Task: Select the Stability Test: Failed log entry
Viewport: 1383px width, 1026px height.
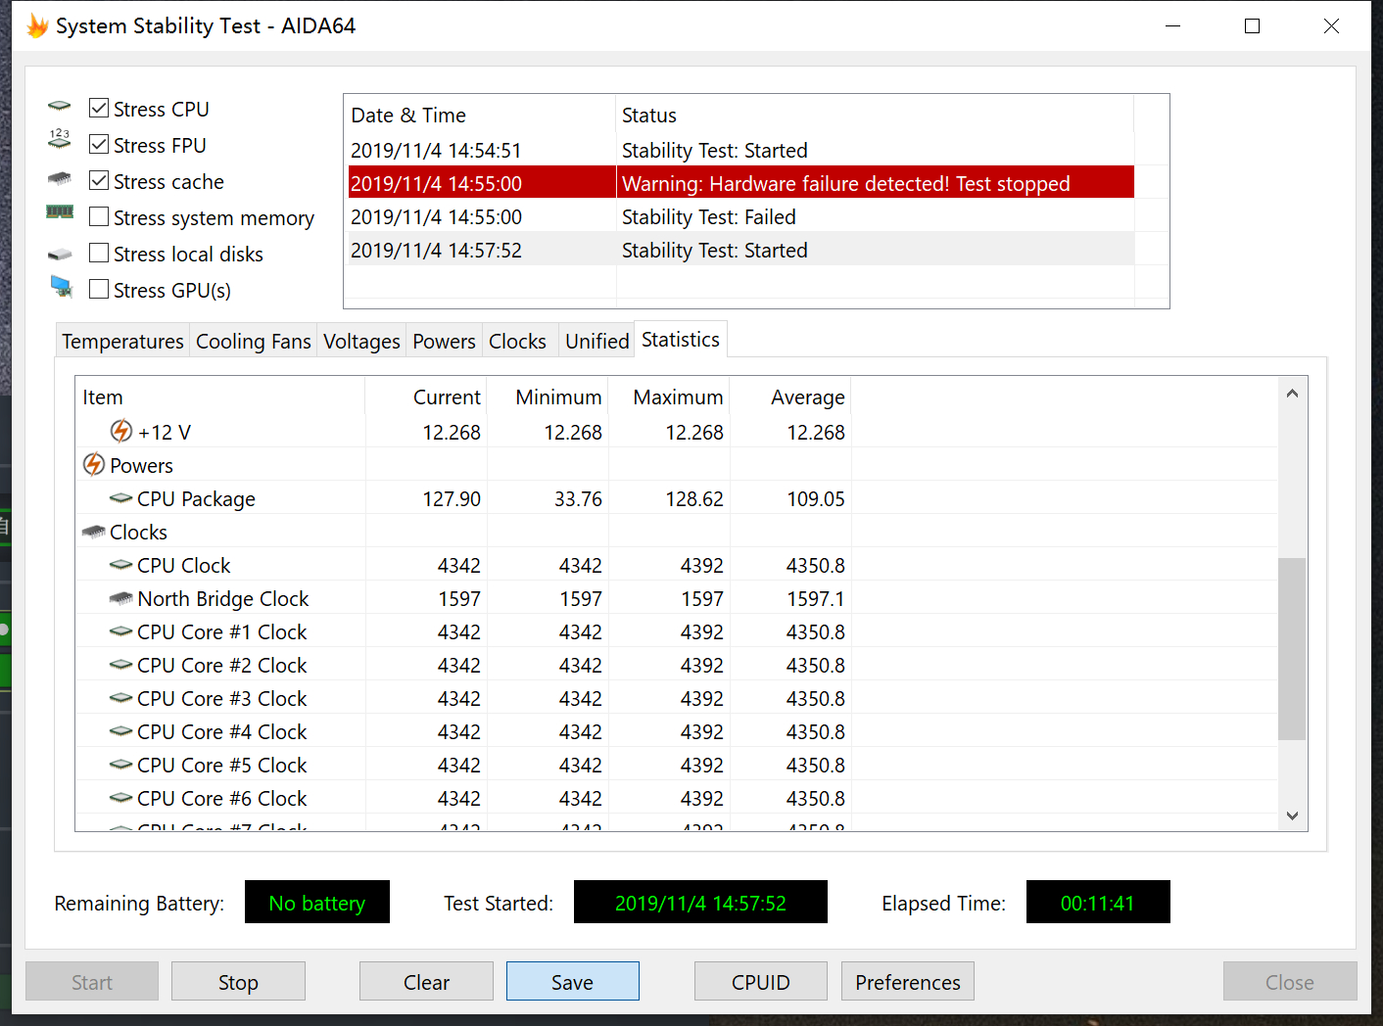Action: pos(741,216)
